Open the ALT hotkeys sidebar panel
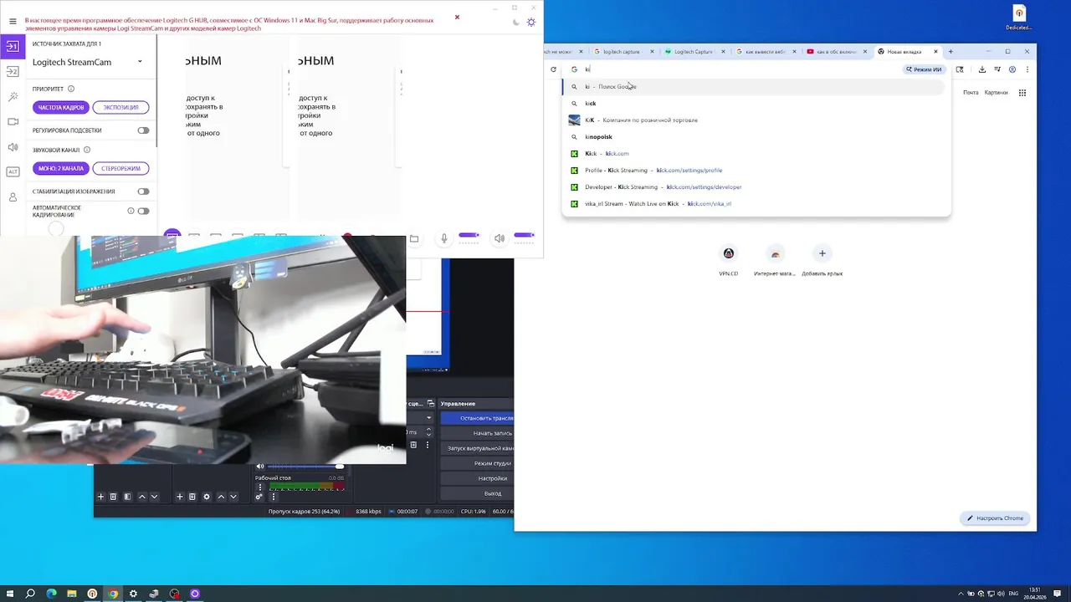1071x602 pixels. (x=13, y=171)
